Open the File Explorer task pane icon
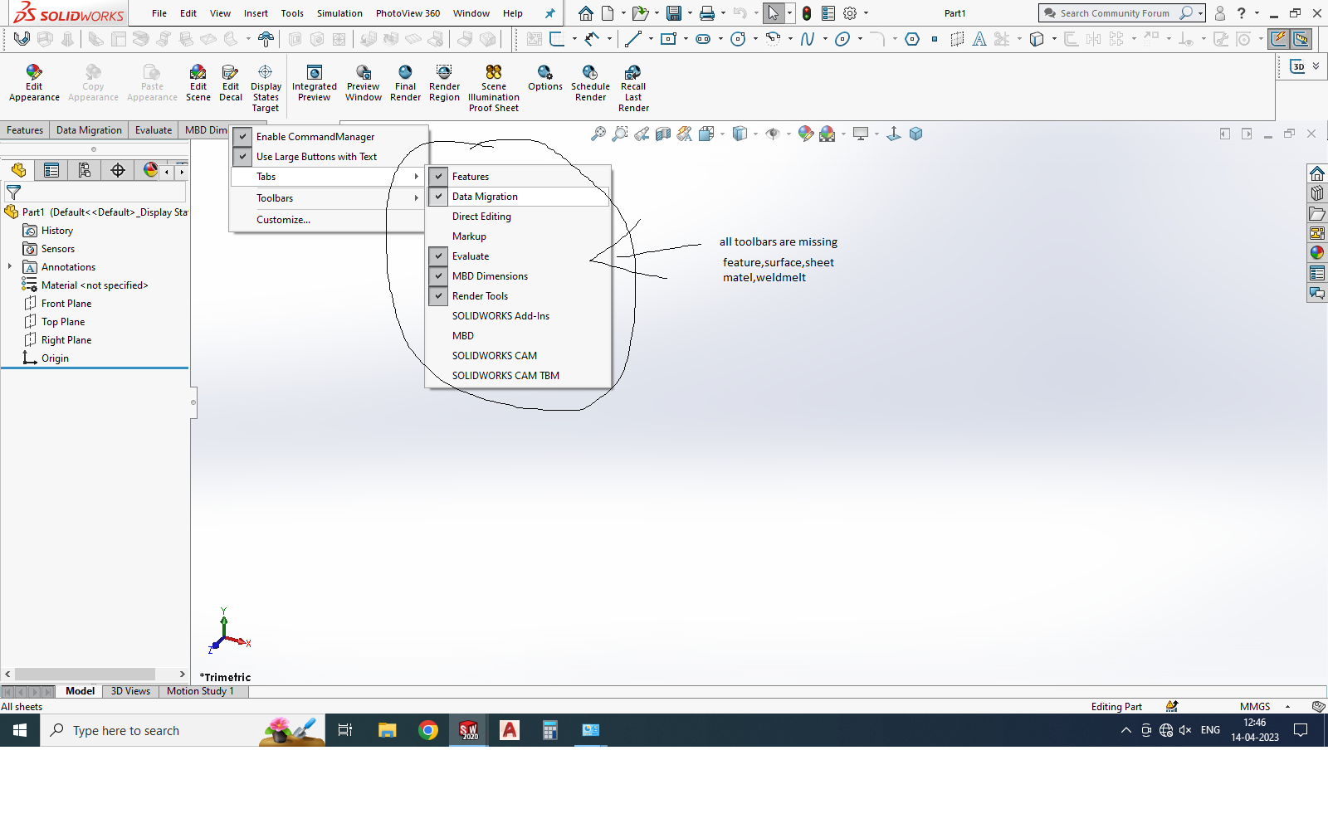The height and width of the screenshot is (833, 1328). (1317, 213)
